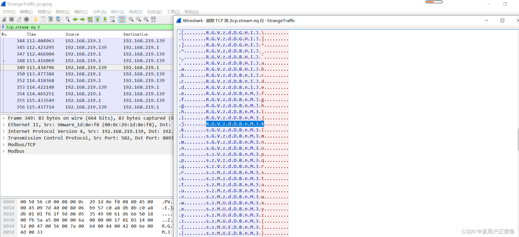Viewport: 519px width, 237px height.
Task: Open the 电话(Y) menu
Action: [x=136, y=12]
